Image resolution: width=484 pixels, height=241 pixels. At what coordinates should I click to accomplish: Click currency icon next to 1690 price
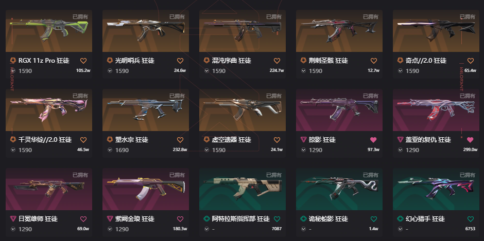pos(110,150)
